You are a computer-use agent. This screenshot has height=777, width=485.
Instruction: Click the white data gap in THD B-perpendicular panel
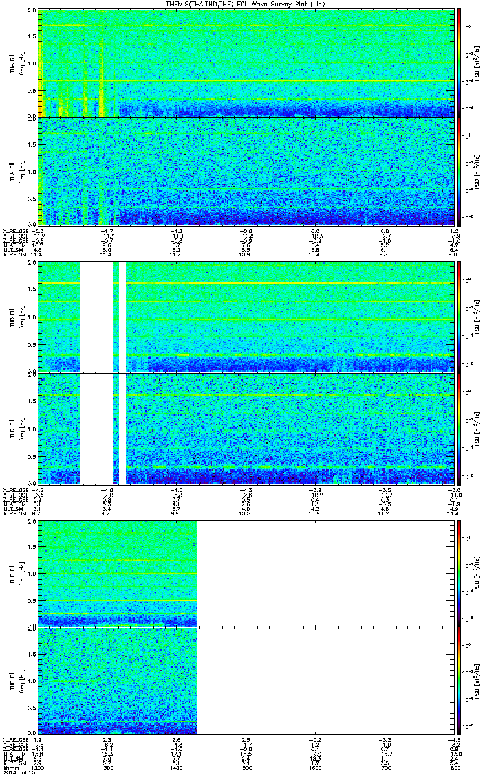(x=96, y=316)
